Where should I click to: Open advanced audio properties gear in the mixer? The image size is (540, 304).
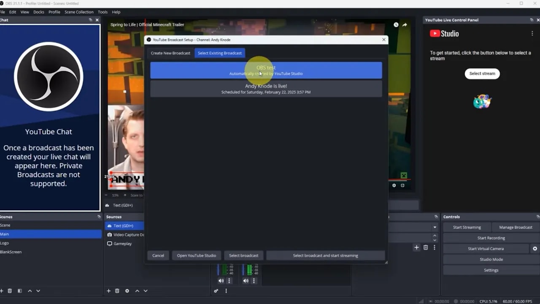(216, 290)
